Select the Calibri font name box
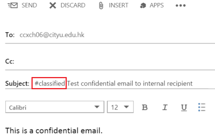 pyautogui.click(x=55, y=107)
